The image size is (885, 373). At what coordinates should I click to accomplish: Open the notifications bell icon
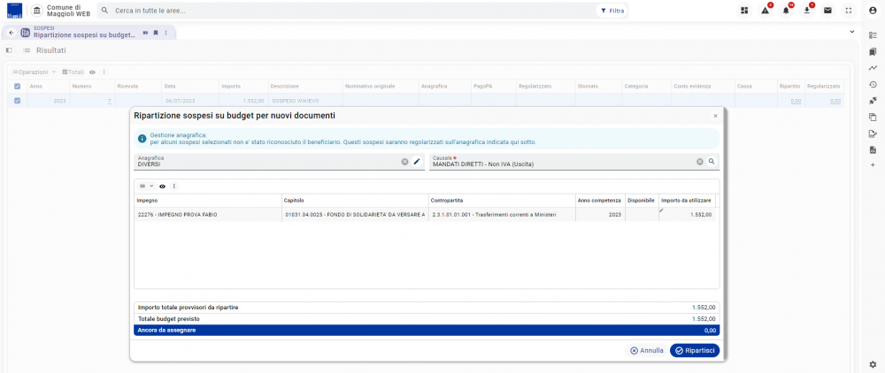[x=786, y=11]
